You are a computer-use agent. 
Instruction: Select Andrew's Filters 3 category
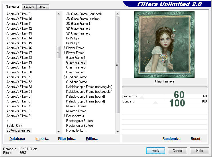(18, 14)
